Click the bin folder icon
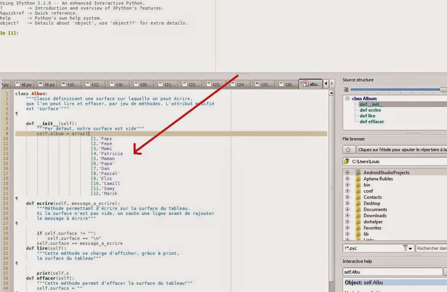The height and width of the screenshot is (292, 447). click(358, 185)
